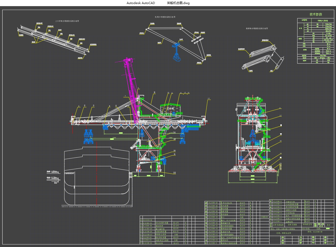Click the 名称: 卸船机总图 title block text
Image resolution: width=336 pixels, height=247 pixels.
(x=284, y=233)
